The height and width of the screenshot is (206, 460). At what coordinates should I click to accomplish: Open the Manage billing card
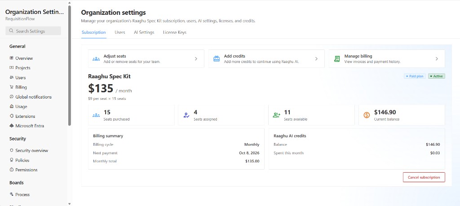pos(387,59)
